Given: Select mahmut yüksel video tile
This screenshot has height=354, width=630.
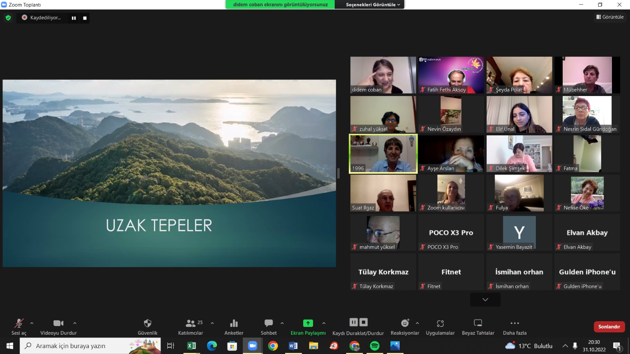Looking at the screenshot, I should (x=383, y=232).
